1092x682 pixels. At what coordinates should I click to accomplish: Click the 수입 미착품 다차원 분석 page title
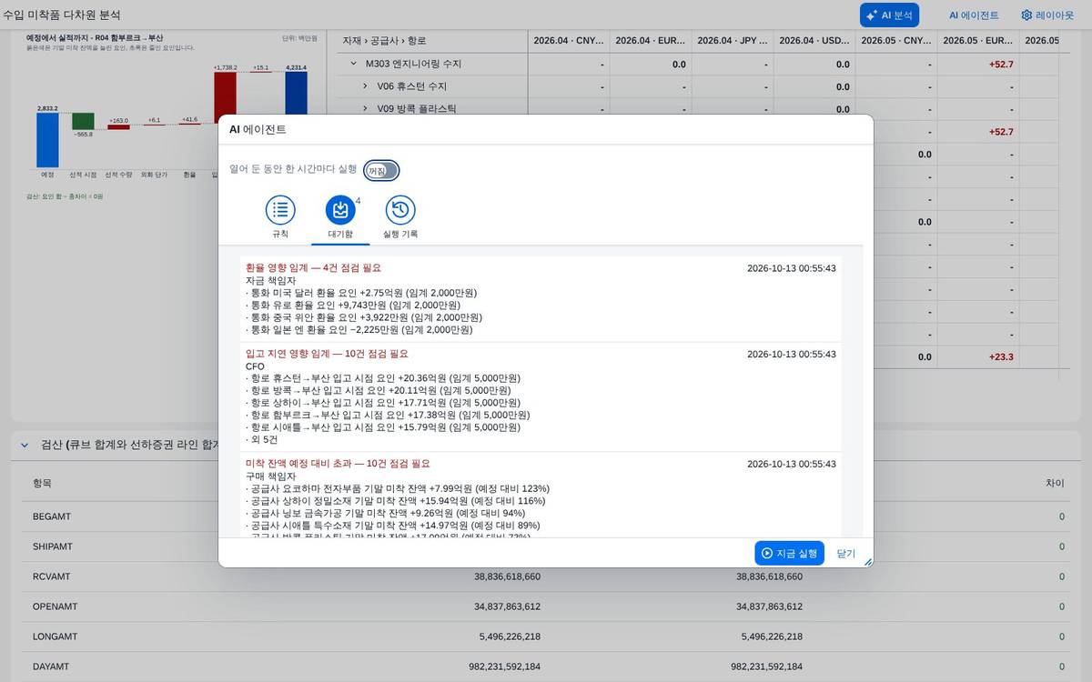62,15
